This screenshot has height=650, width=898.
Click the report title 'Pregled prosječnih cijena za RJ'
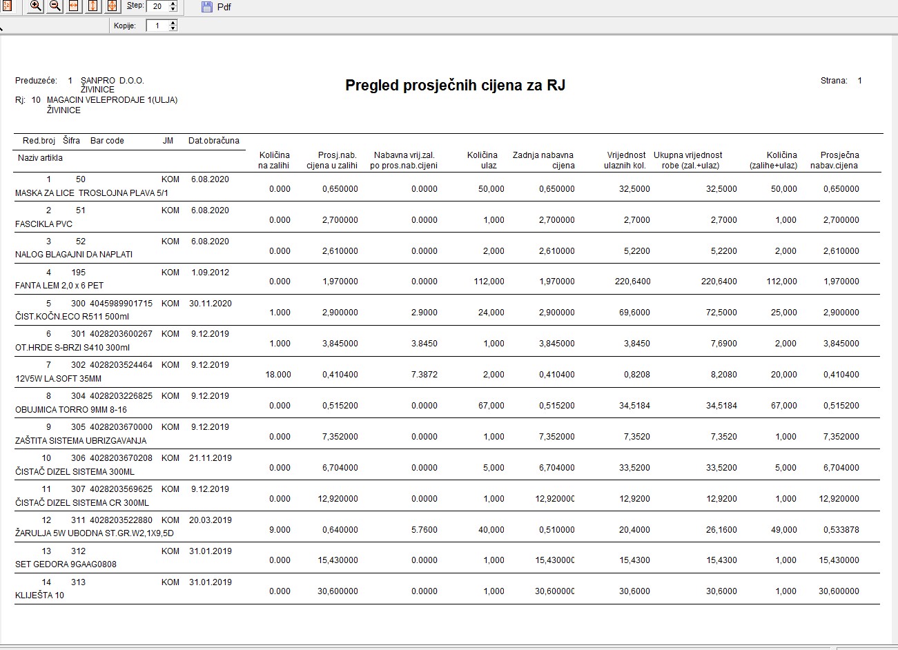[455, 86]
